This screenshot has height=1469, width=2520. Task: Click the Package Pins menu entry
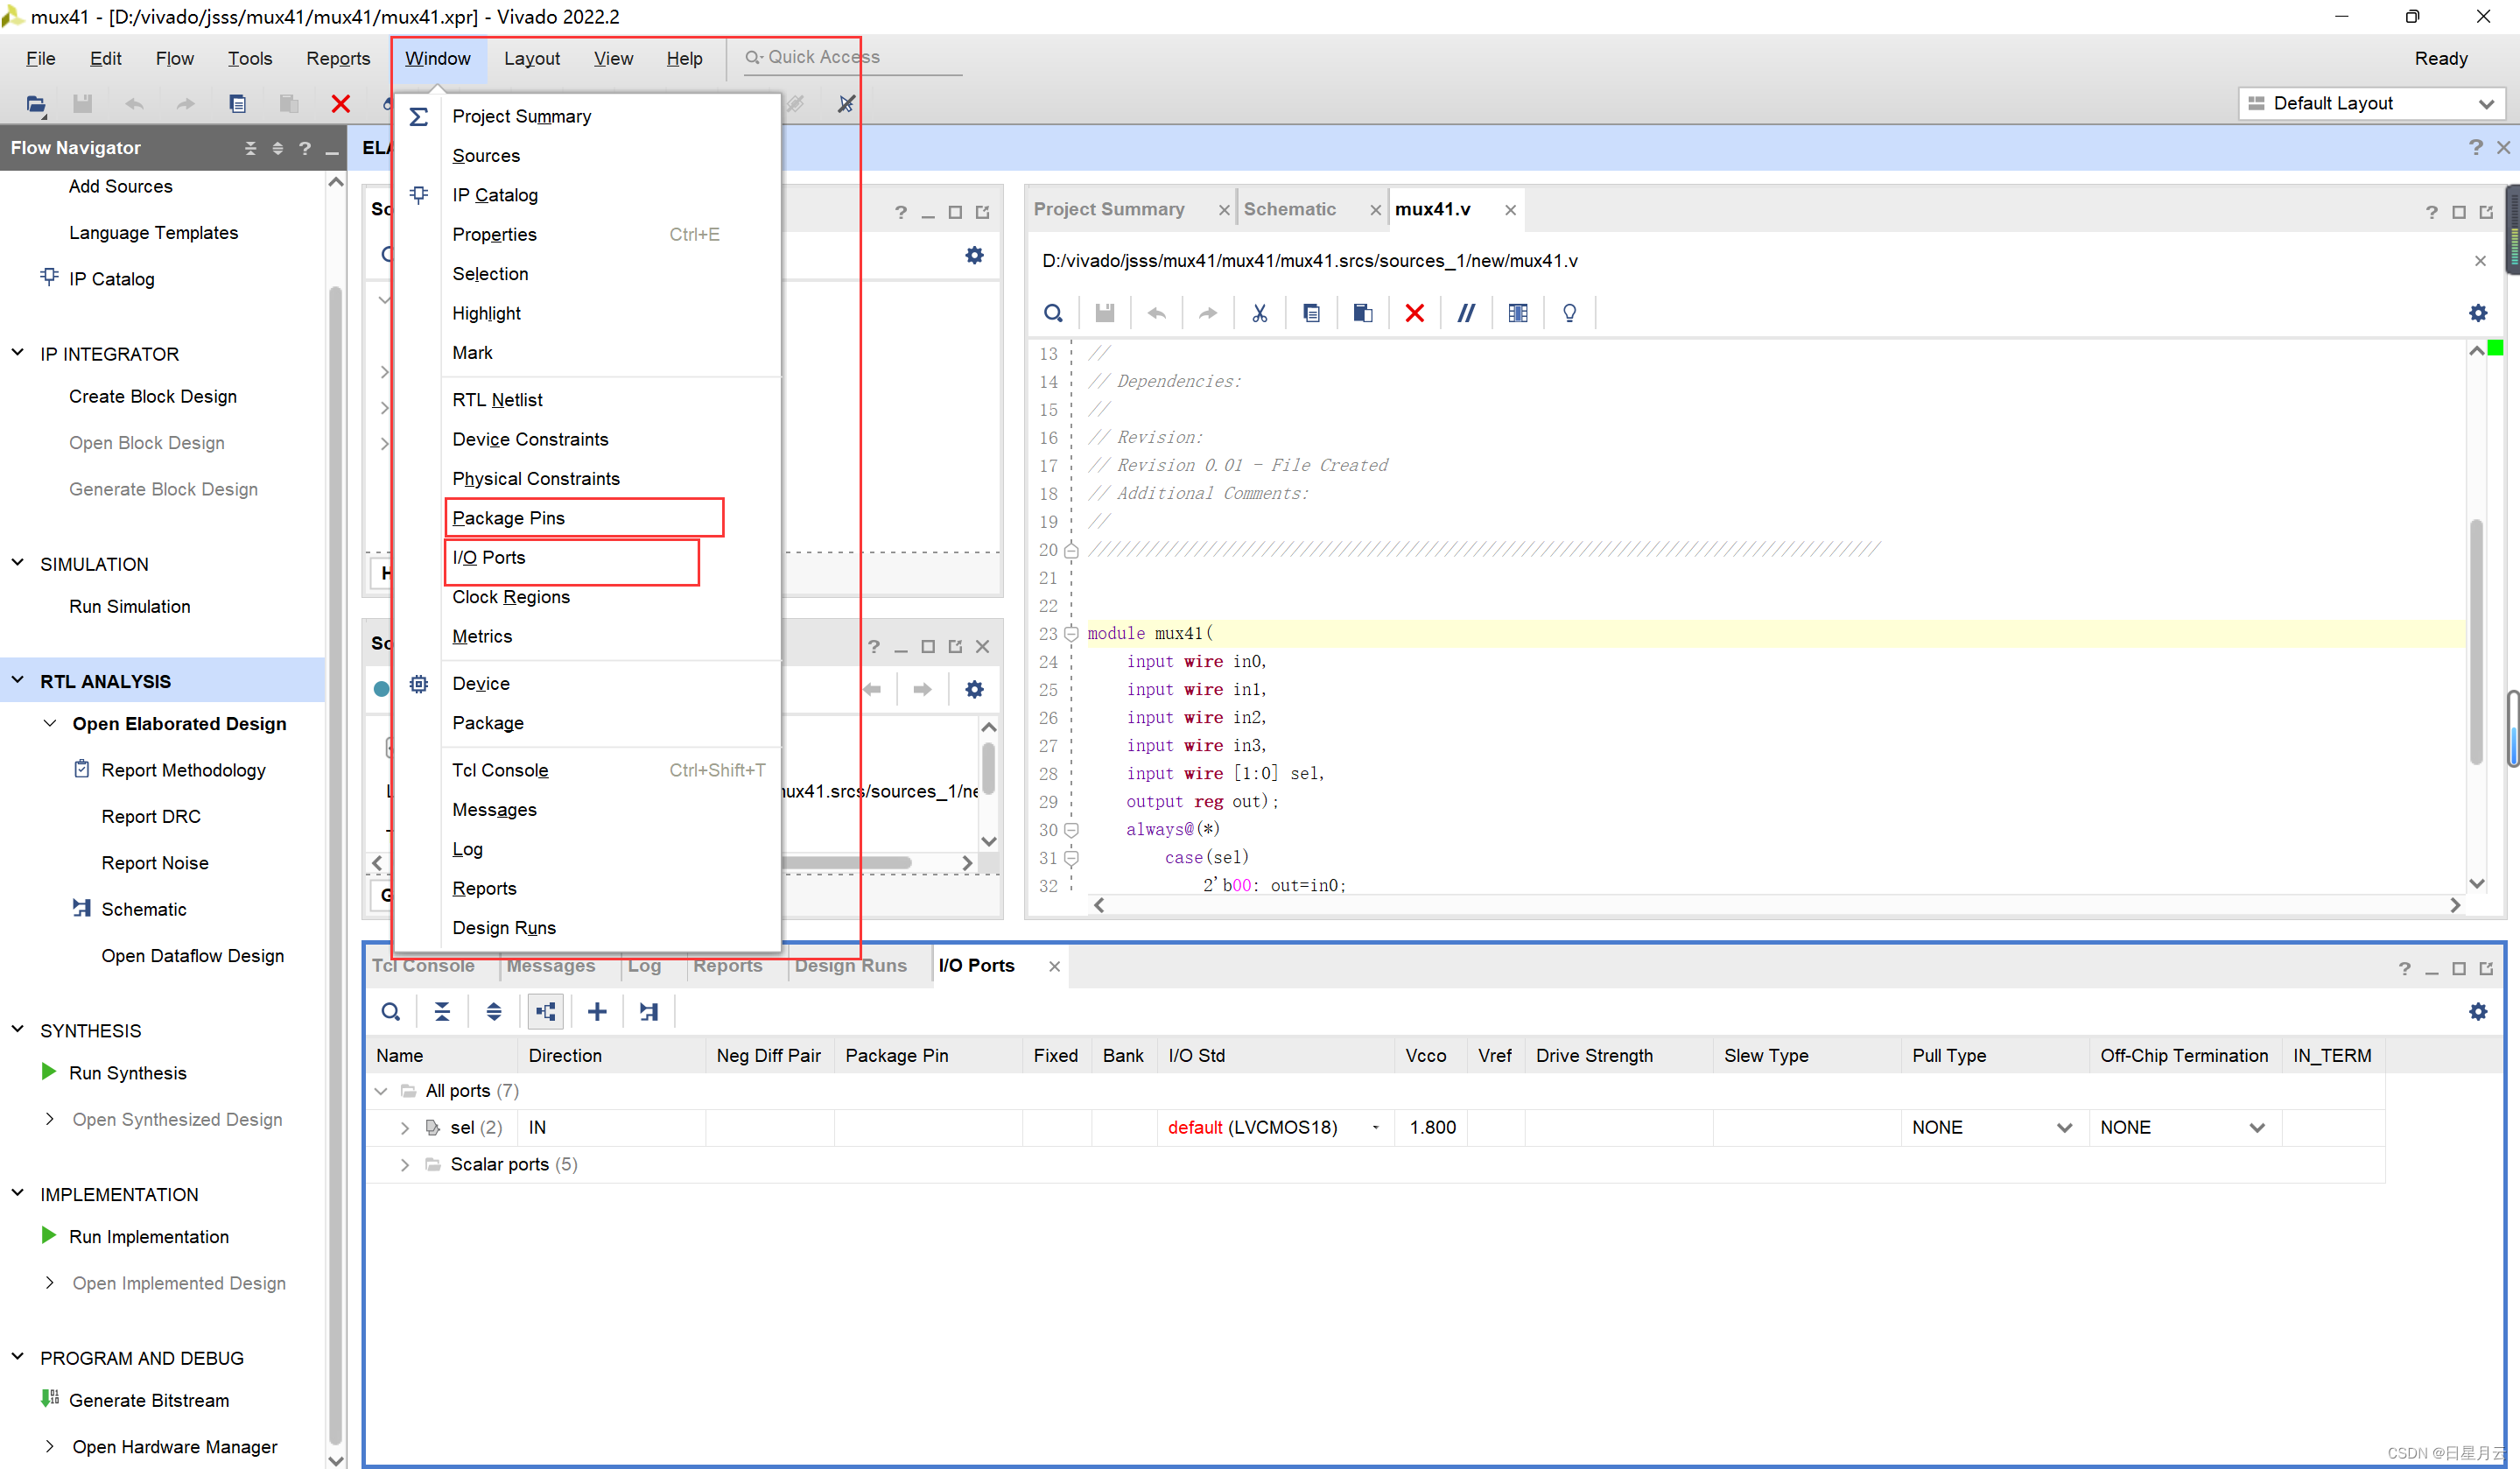tap(508, 518)
